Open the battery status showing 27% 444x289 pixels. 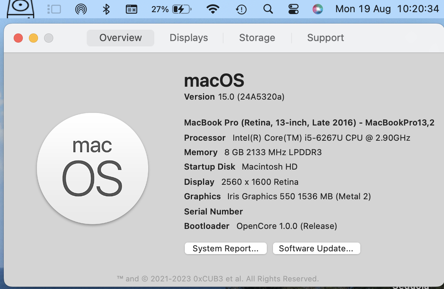171,9
